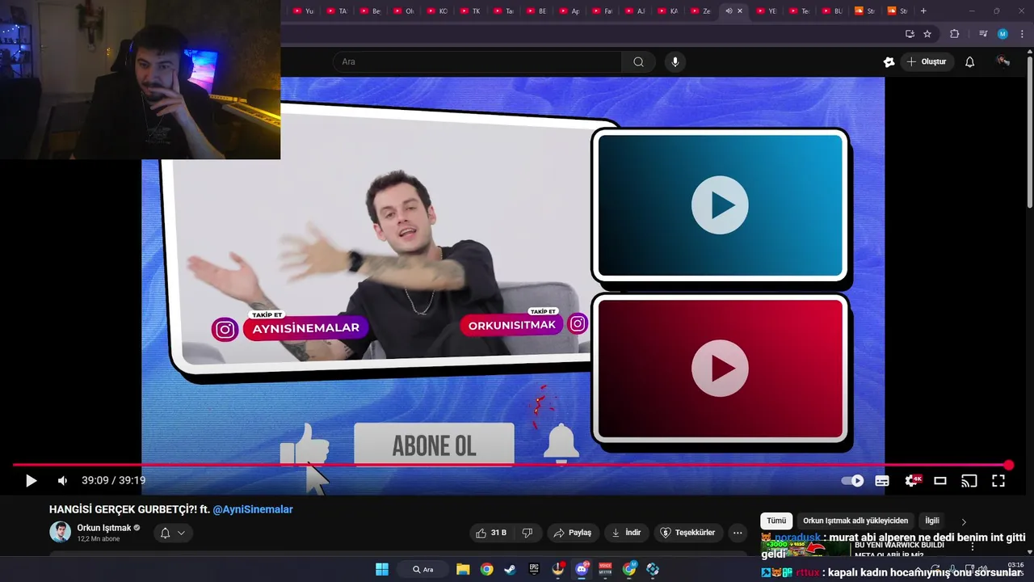Click the red end-screen video card

[720, 369]
